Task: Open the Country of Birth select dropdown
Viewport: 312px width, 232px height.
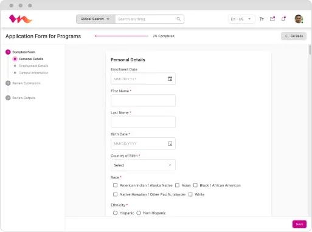Action: [x=143, y=165]
